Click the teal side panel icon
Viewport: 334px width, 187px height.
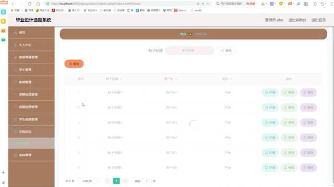[4, 12]
